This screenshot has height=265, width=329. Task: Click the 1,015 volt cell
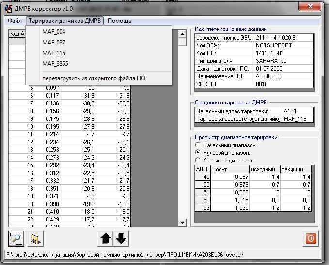(230, 200)
